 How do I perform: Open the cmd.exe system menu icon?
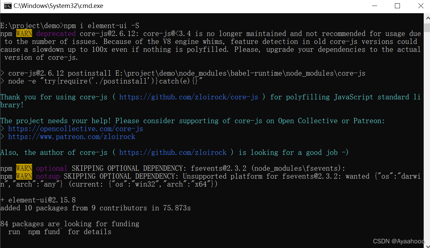[x=7, y=6]
